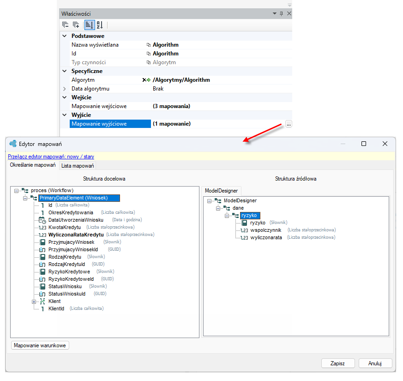The image size is (403, 381).
Task: Collapse the Specyficzne section
Action: 65,71
